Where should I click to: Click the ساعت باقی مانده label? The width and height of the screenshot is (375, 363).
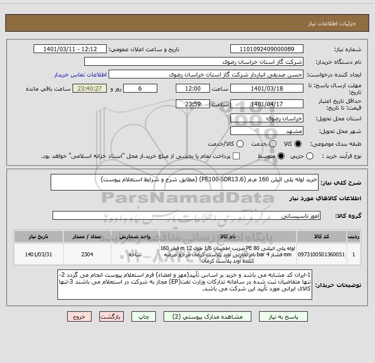tap(48, 89)
